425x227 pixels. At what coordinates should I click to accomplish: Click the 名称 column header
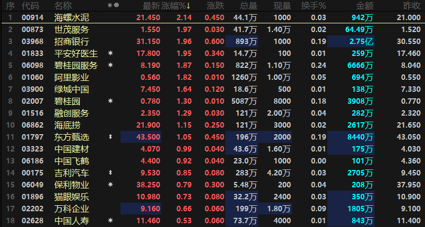tap(63, 5)
